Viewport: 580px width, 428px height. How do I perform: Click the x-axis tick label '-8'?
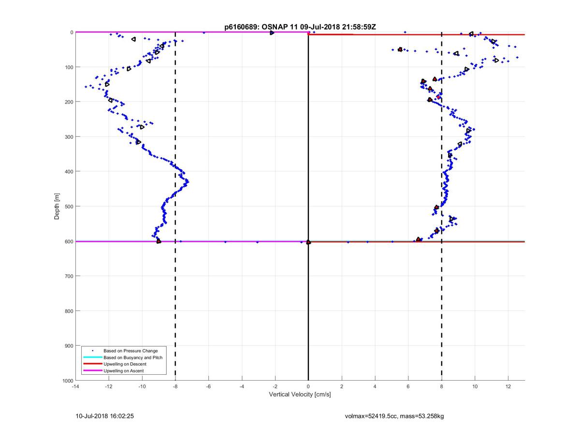click(175, 387)
